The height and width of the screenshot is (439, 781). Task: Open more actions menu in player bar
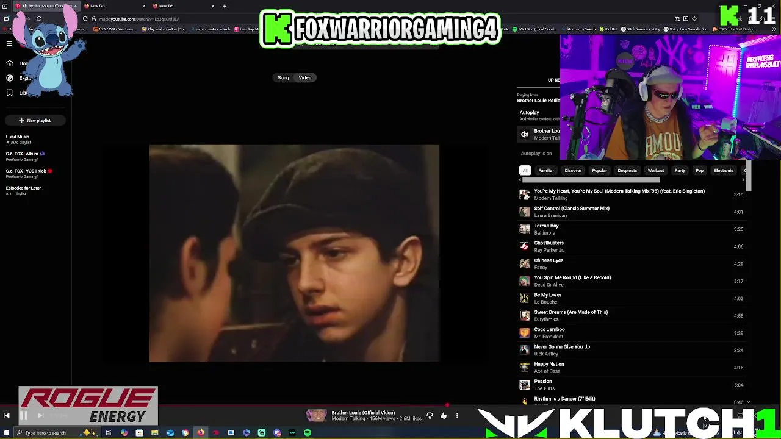point(457,415)
